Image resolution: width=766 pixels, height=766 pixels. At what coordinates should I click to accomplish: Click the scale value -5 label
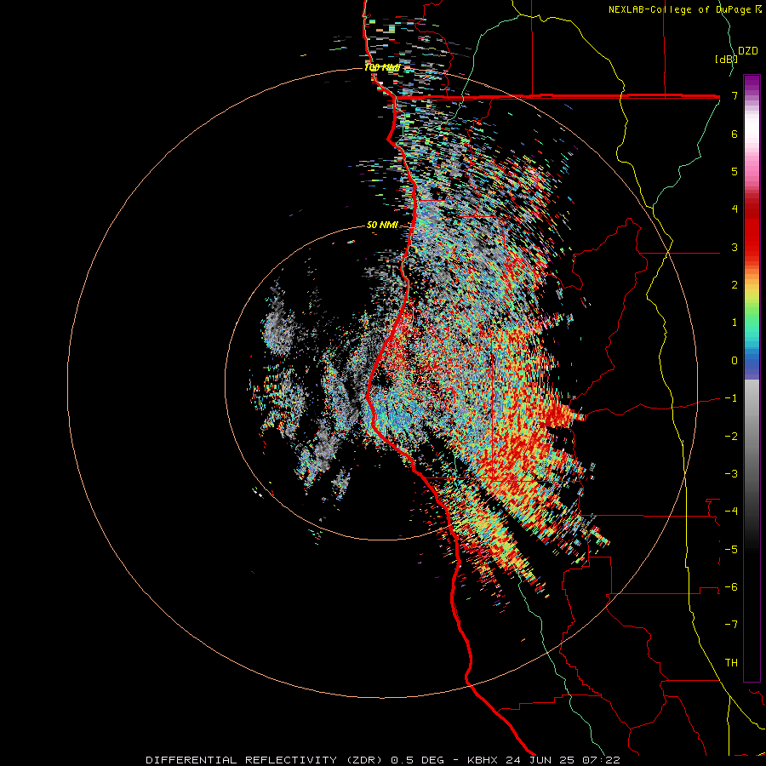731,550
